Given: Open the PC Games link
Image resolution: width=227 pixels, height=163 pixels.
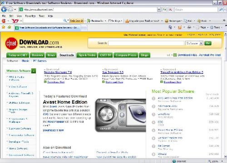Looking at the screenshot, I should coord(40,61).
